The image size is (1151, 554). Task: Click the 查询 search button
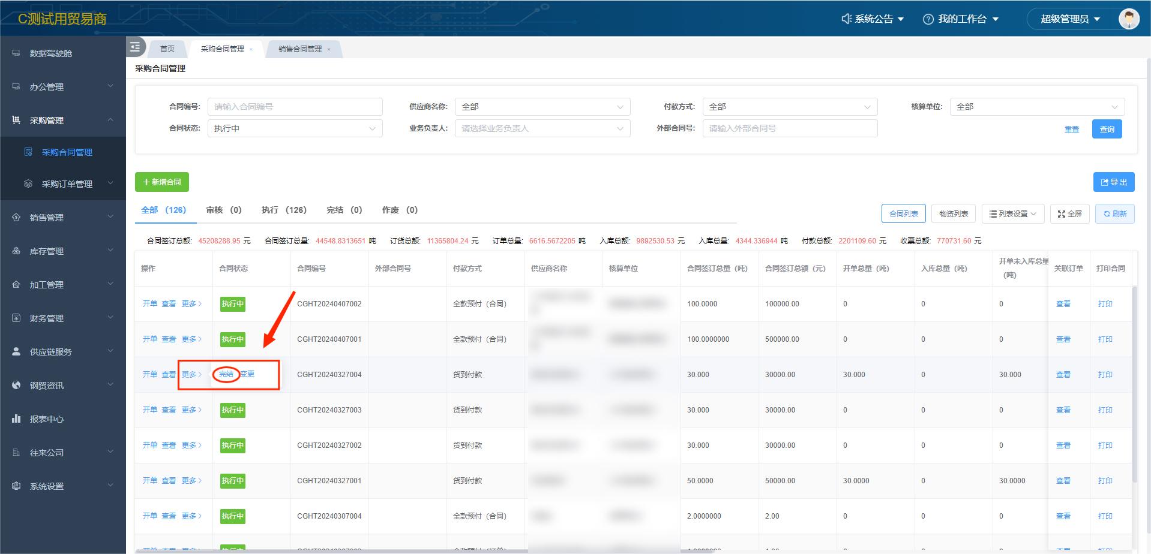[x=1107, y=129]
